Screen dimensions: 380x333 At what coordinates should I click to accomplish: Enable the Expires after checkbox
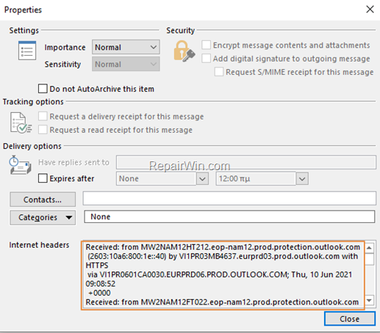coord(43,178)
